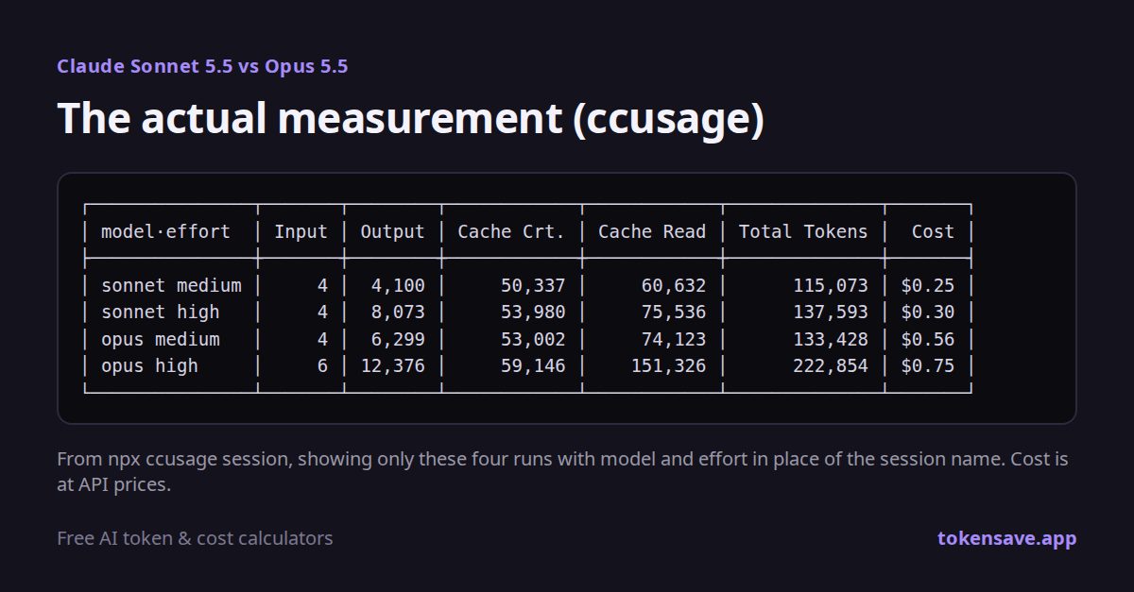Click the output value 4,100

click(x=398, y=285)
